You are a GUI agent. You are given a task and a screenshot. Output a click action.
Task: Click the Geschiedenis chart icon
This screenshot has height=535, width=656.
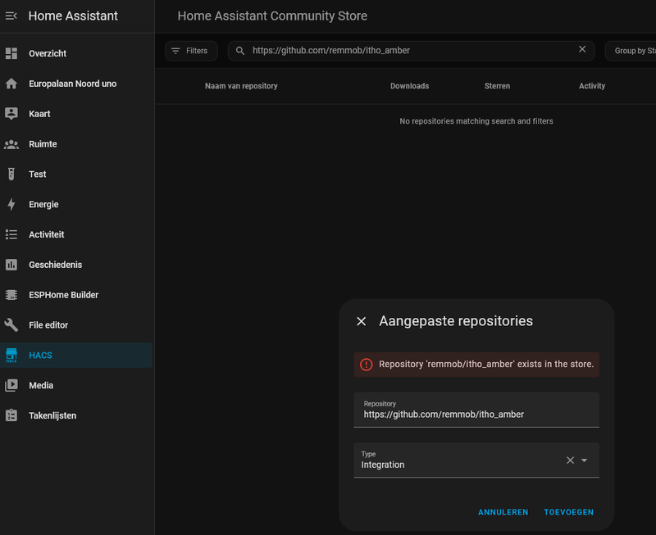click(11, 265)
